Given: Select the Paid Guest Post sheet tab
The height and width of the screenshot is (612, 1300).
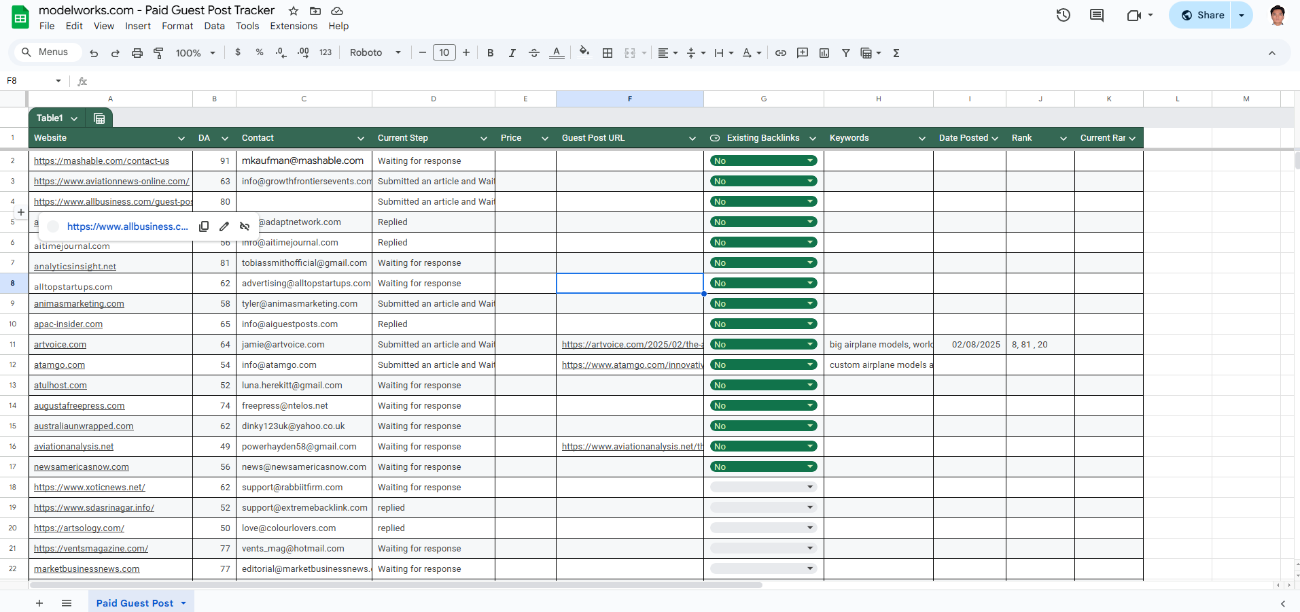Looking at the screenshot, I should [135, 603].
